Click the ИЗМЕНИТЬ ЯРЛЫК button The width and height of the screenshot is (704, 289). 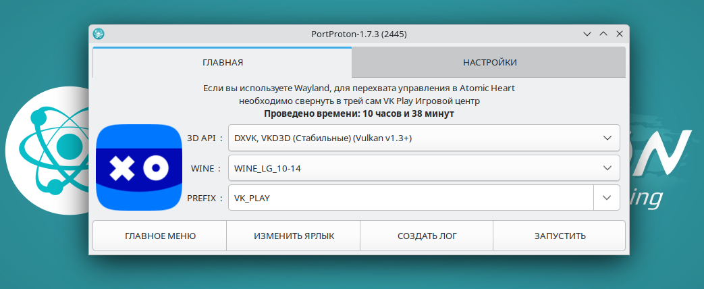(x=294, y=236)
